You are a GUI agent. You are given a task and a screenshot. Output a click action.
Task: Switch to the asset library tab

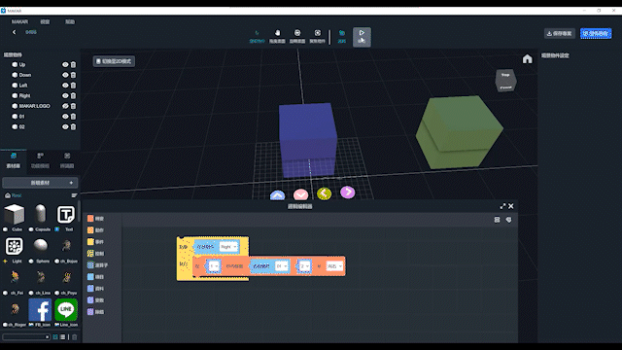[x=14, y=160]
